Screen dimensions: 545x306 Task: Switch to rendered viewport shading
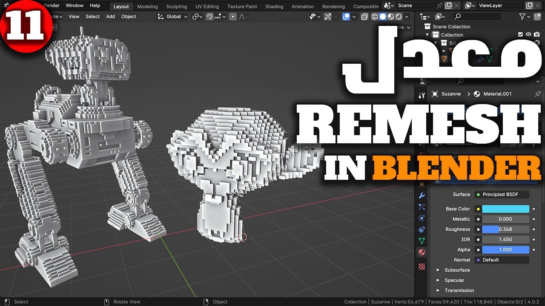(x=399, y=17)
